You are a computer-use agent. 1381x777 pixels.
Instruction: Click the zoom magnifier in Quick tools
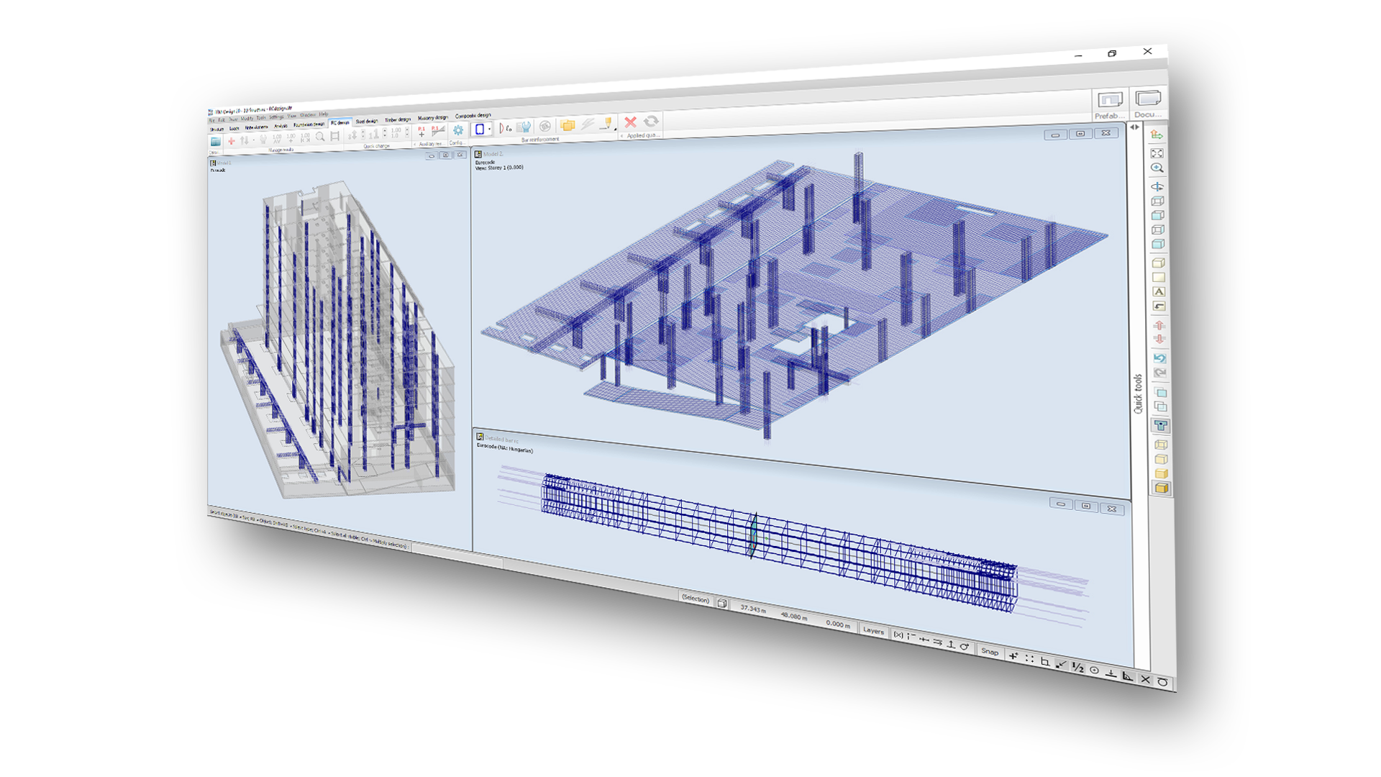pos(1157,168)
